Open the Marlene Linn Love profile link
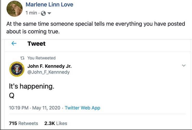The width and height of the screenshot is (192, 130). click(x=49, y=5)
